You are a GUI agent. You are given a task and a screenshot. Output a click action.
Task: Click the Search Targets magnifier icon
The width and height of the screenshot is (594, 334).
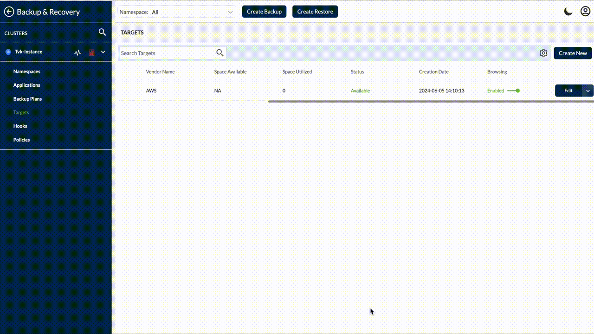[220, 53]
